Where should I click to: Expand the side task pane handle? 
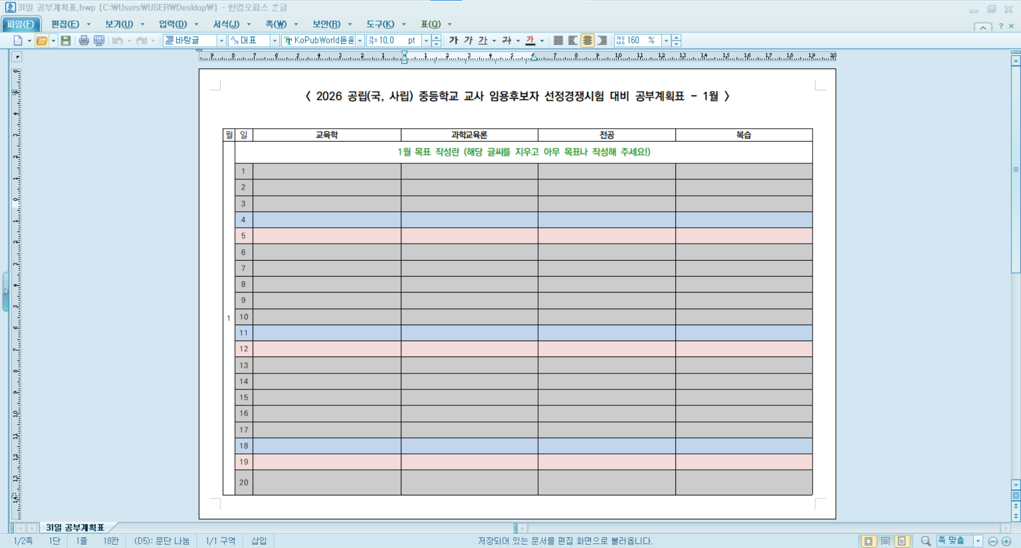tap(6, 292)
